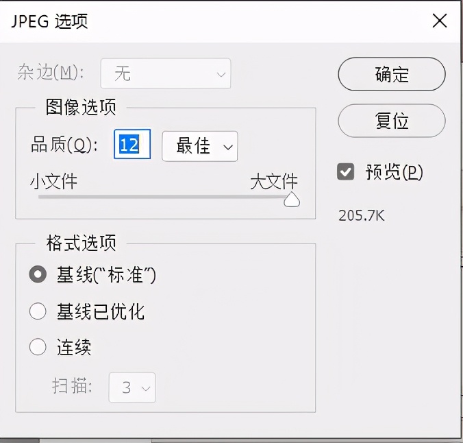This screenshot has height=443, width=463.
Task: Click the JPEG 选项 title bar text
Action: (50, 21)
